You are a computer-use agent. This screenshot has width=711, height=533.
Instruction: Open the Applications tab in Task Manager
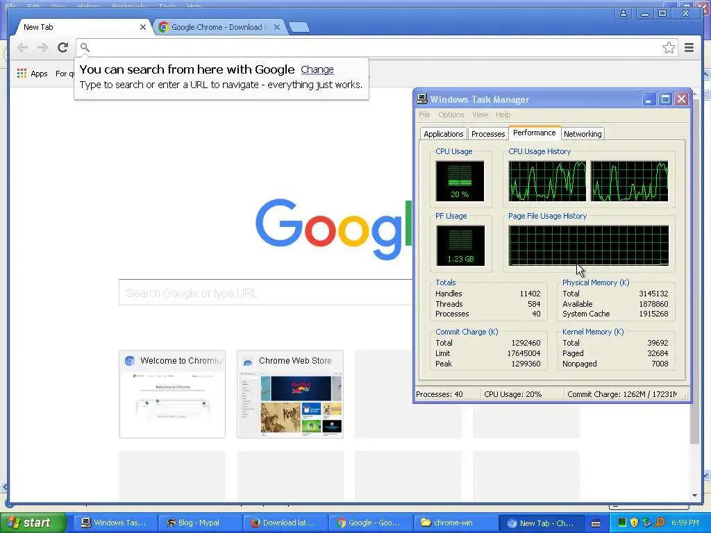click(x=444, y=134)
